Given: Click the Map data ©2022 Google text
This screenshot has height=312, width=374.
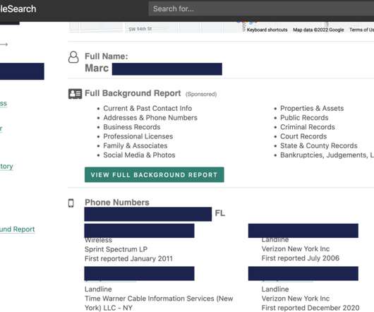Looking at the screenshot, I should [x=318, y=30].
